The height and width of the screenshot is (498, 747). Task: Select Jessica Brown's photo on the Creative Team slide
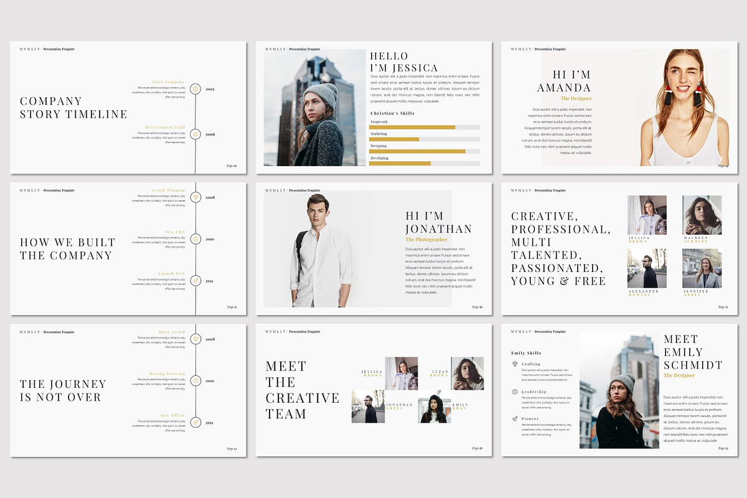click(x=401, y=374)
